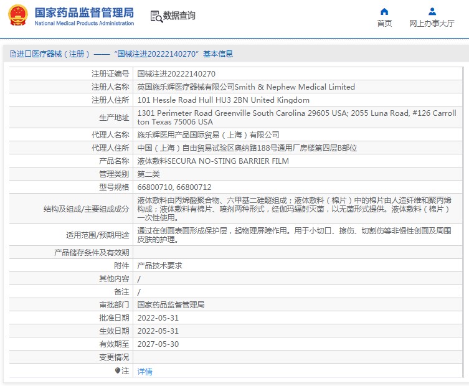Click the 变更情况 row label

(114, 357)
